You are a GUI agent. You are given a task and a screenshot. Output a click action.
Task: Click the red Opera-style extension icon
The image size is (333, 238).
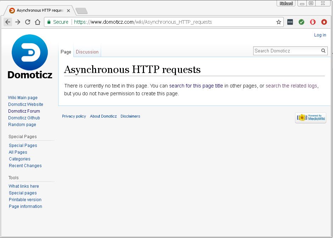(x=313, y=22)
